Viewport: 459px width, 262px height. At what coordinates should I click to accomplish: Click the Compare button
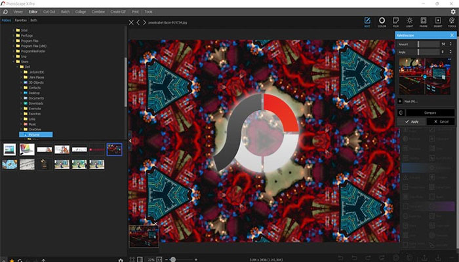430,113
